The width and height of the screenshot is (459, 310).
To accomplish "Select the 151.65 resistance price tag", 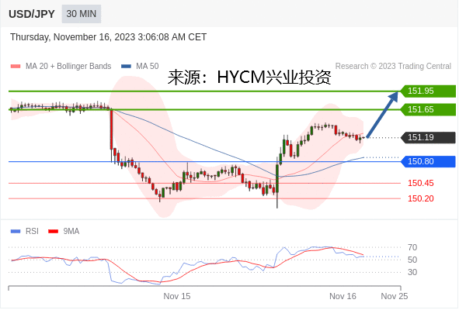I will pos(428,109).
